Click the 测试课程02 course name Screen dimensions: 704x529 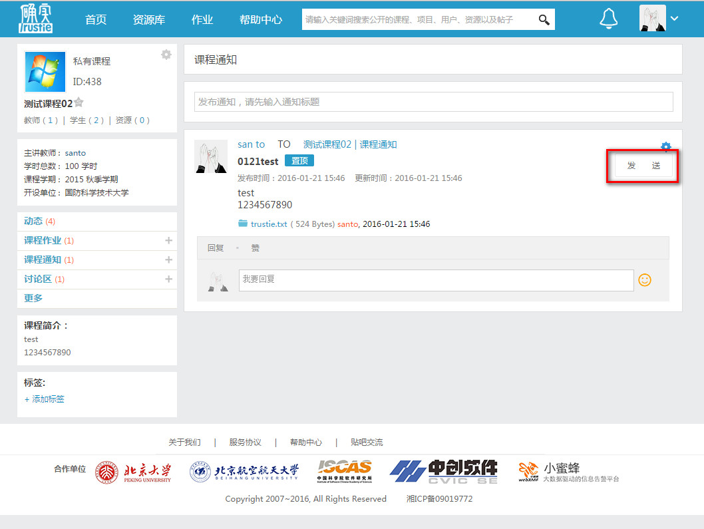pos(48,104)
